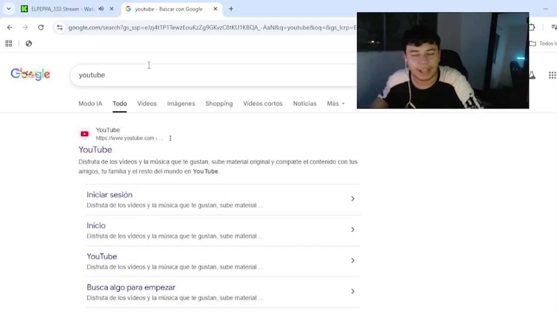Expand chevron on Busca algo para empezar row

coord(353,291)
